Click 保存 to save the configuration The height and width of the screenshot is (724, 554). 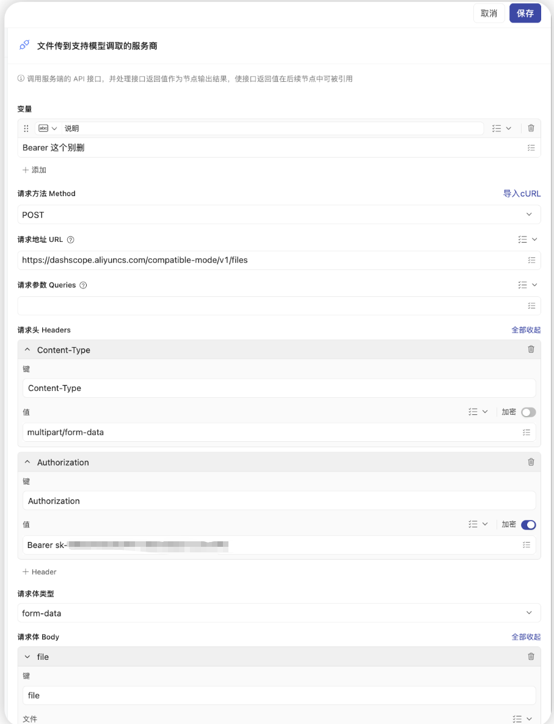pyautogui.click(x=525, y=13)
